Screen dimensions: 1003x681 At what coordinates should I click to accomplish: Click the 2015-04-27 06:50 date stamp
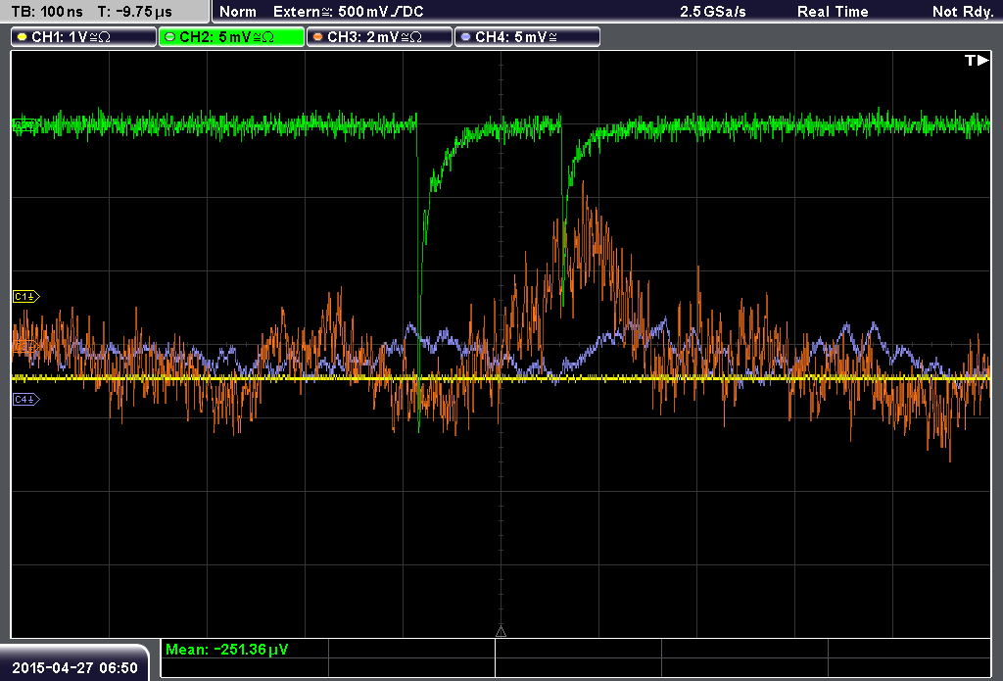pyautogui.click(x=74, y=667)
